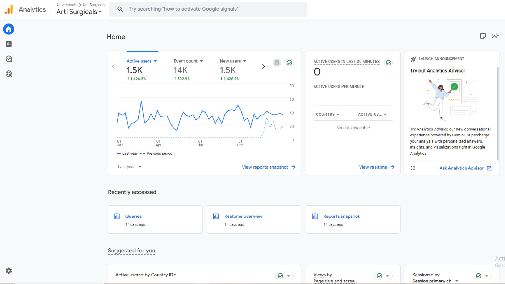Image resolution: width=505 pixels, height=284 pixels.
Task: Open Reports from the sidebar icon
Action: pos(9,44)
